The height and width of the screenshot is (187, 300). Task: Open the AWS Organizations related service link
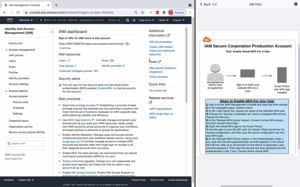click(160, 109)
